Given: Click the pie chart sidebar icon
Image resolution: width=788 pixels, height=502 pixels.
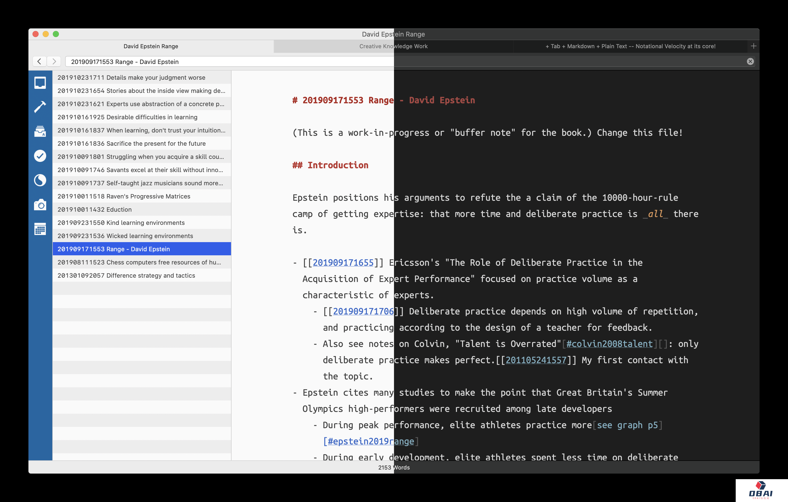Looking at the screenshot, I should 40,180.
